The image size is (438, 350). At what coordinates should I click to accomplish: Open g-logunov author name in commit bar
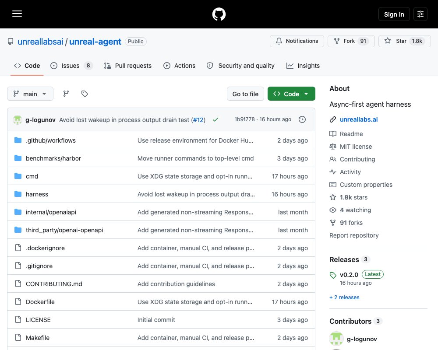tap(40, 120)
